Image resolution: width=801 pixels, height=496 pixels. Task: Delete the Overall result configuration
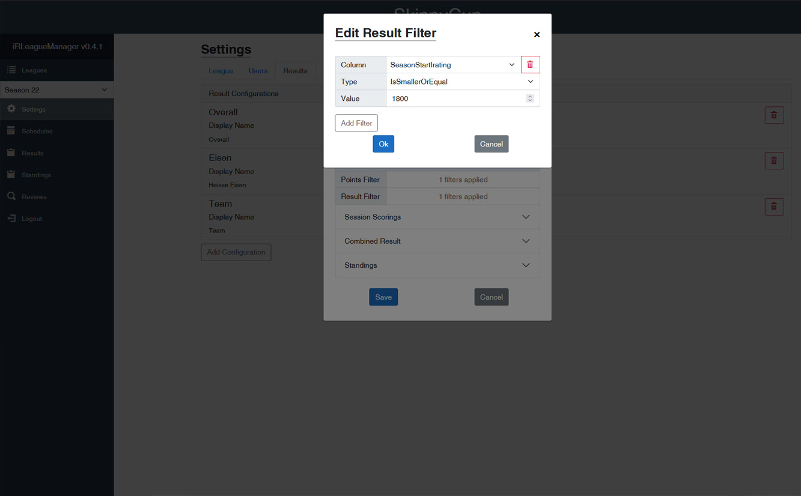coord(774,115)
